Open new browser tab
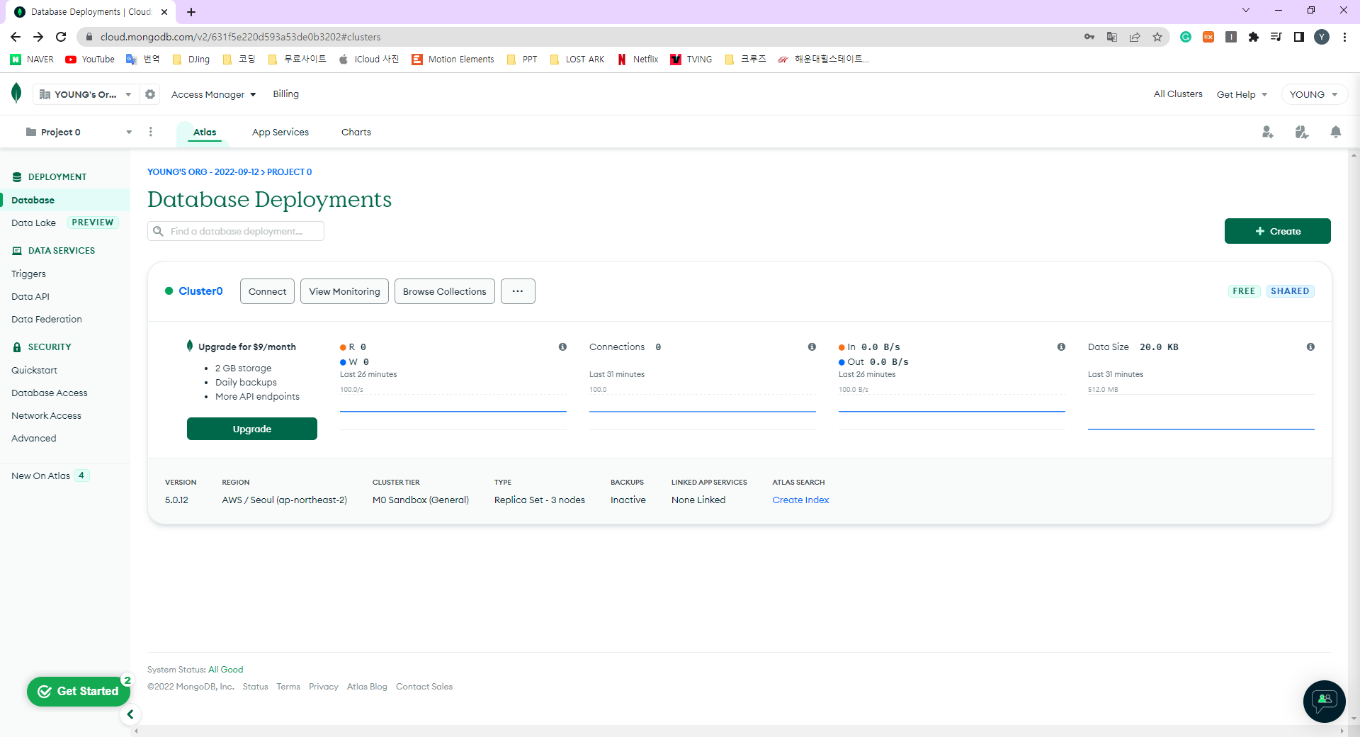This screenshot has width=1360, height=737. coord(191,12)
